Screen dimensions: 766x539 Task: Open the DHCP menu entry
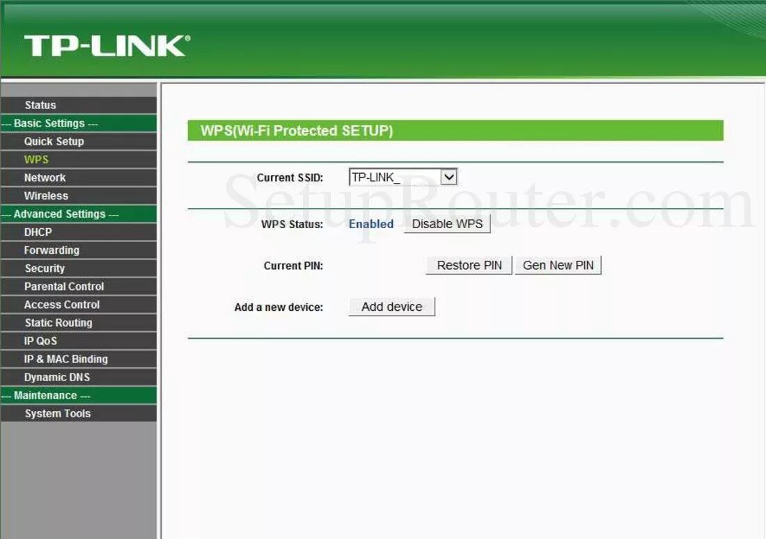(x=79, y=232)
